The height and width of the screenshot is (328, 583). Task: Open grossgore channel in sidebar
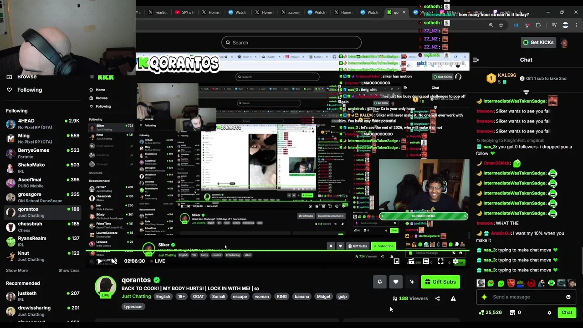(43, 197)
